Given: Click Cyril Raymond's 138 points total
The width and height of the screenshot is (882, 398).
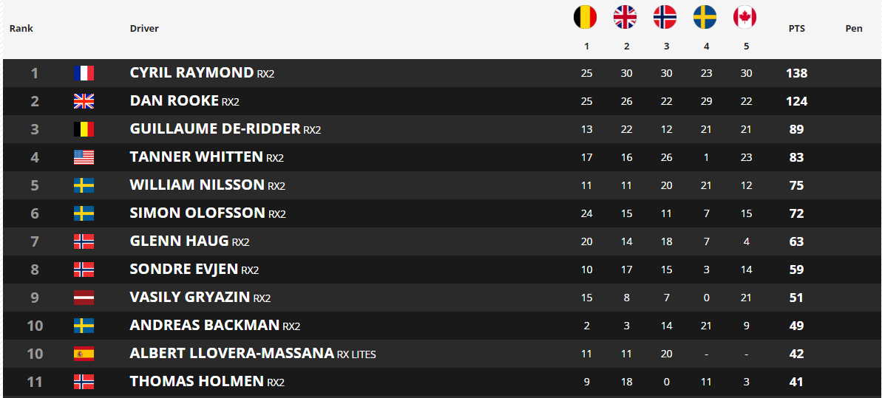Looking at the screenshot, I should pos(796,73).
